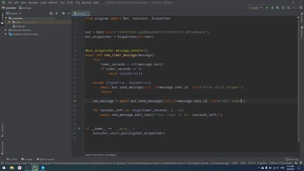Hide the Project tool window
The height and width of the screenshot is (171, 304).
coord(69,13)
